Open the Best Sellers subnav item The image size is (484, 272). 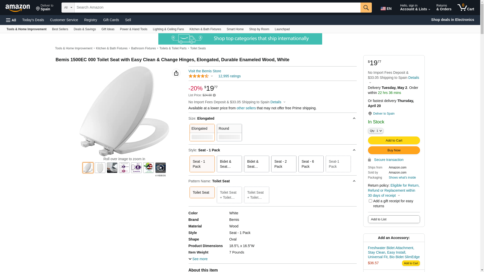[x=60, y=29]
